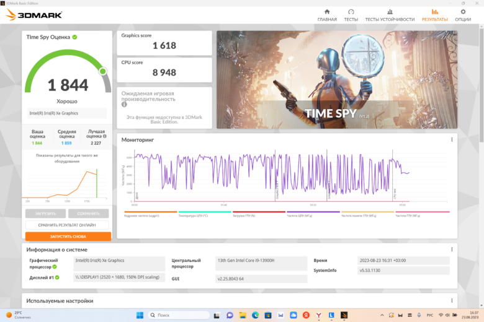The height and width of the screenshot is (322, 484).
Task: Open File Explorer from the taskbar
Action: tap(243, 315)
